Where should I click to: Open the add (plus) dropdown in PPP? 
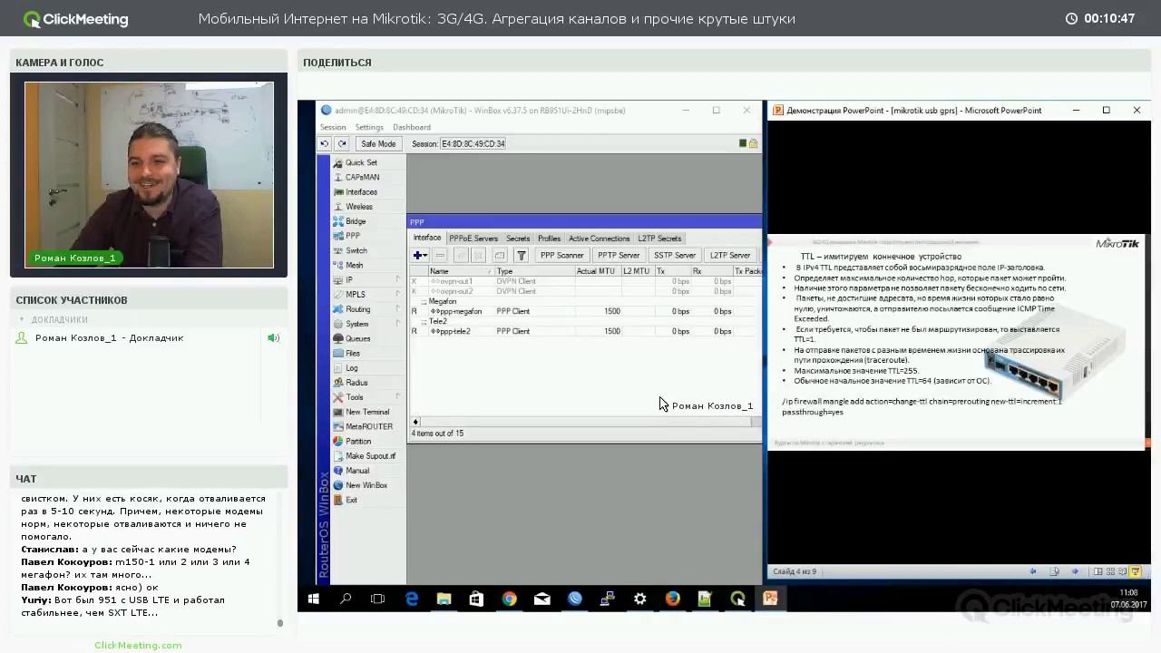coord(419,256)
